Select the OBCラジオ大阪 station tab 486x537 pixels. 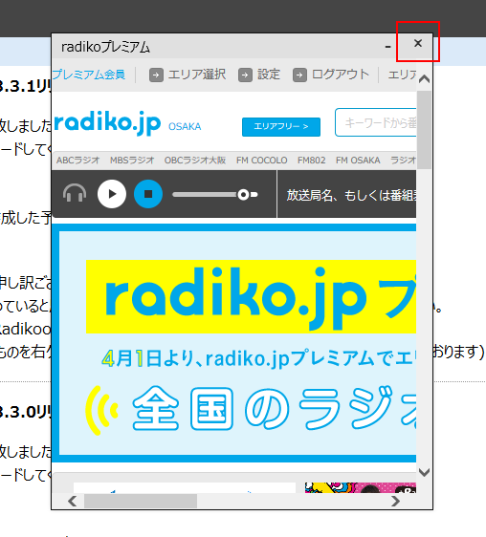pyautogui.click(x=195, y=161)
